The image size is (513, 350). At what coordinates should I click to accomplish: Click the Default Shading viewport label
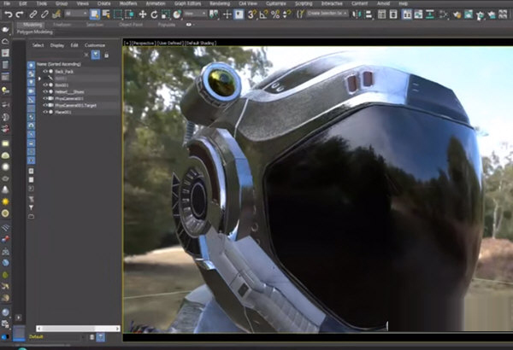(x=200, y=43)
